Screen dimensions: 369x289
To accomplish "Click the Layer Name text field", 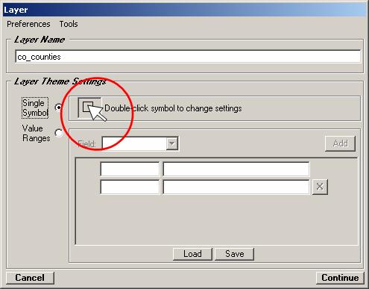I will (188, 57).
